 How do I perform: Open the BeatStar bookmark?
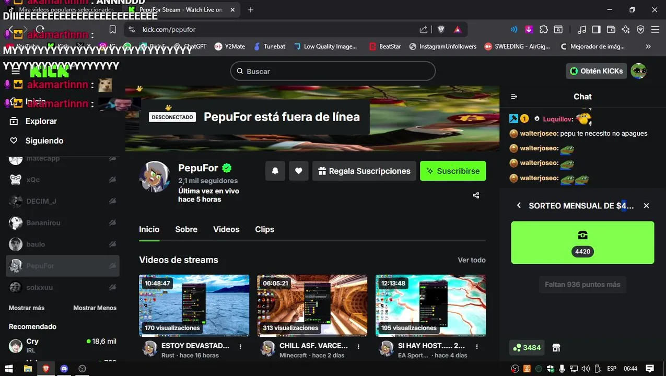[x=385, y=46]
